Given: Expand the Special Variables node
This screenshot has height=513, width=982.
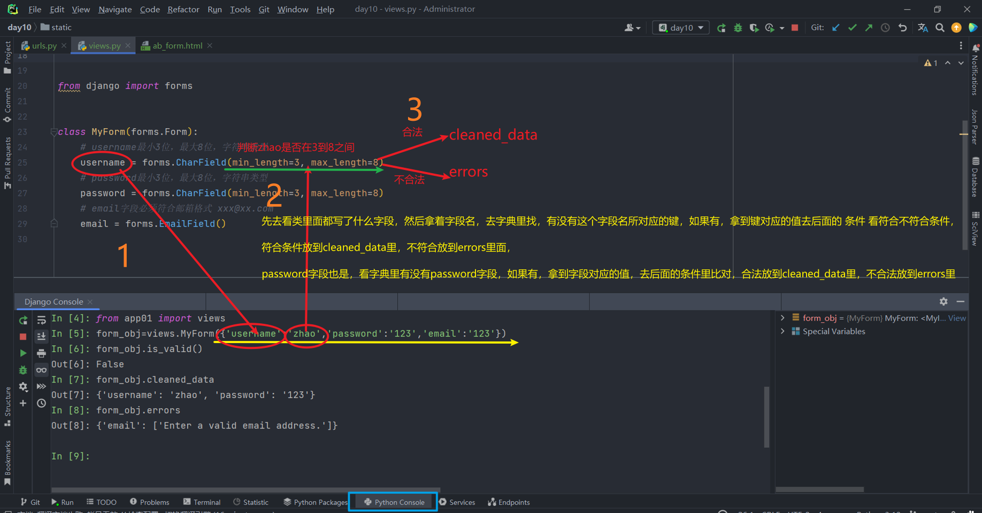Looking at the screenshot, I should point(782,331).
